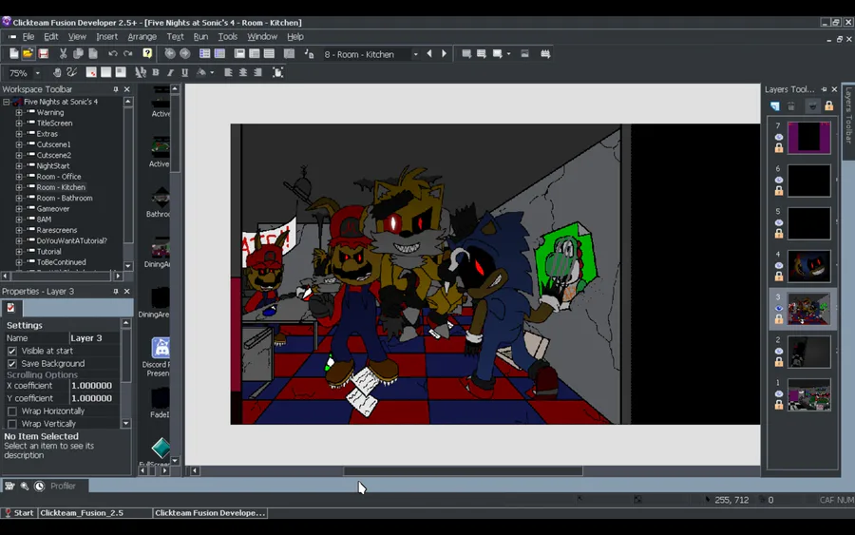Toggle underline text formatting
The width and height of the screenshot is (855, 535).
tap(185, 72)
